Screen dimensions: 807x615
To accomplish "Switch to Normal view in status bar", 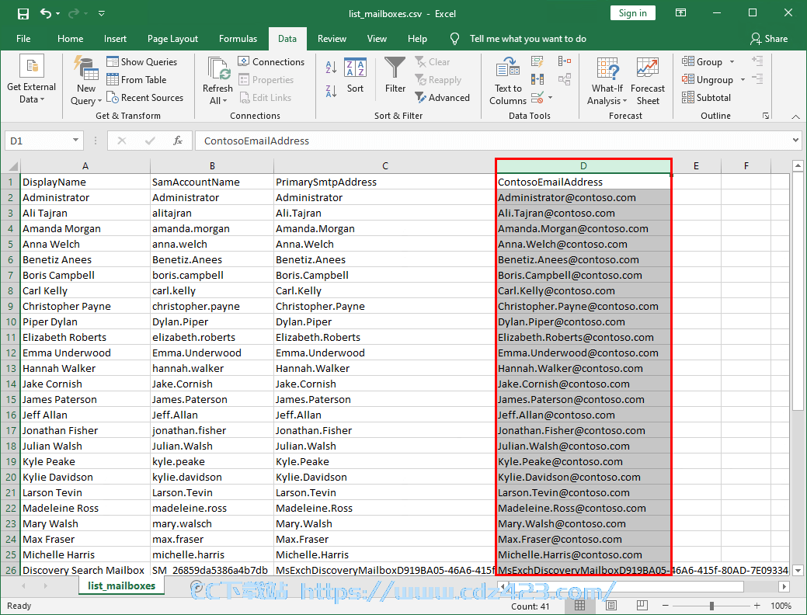I will 579,606.
